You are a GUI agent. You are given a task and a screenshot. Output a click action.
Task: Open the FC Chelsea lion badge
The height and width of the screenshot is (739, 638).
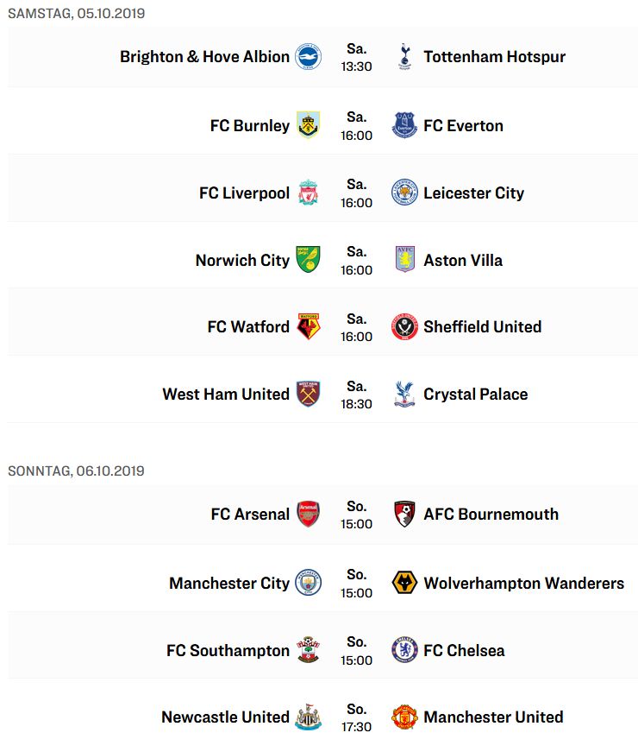click(404, 650)
